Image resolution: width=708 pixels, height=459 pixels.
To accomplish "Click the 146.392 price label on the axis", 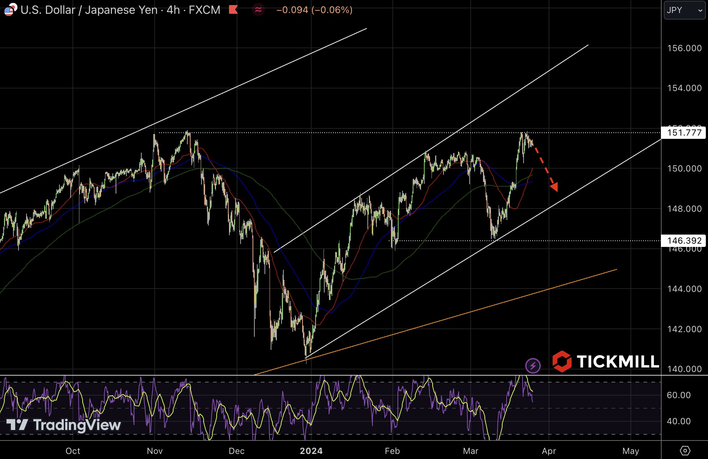I will [x=684, y=241].
